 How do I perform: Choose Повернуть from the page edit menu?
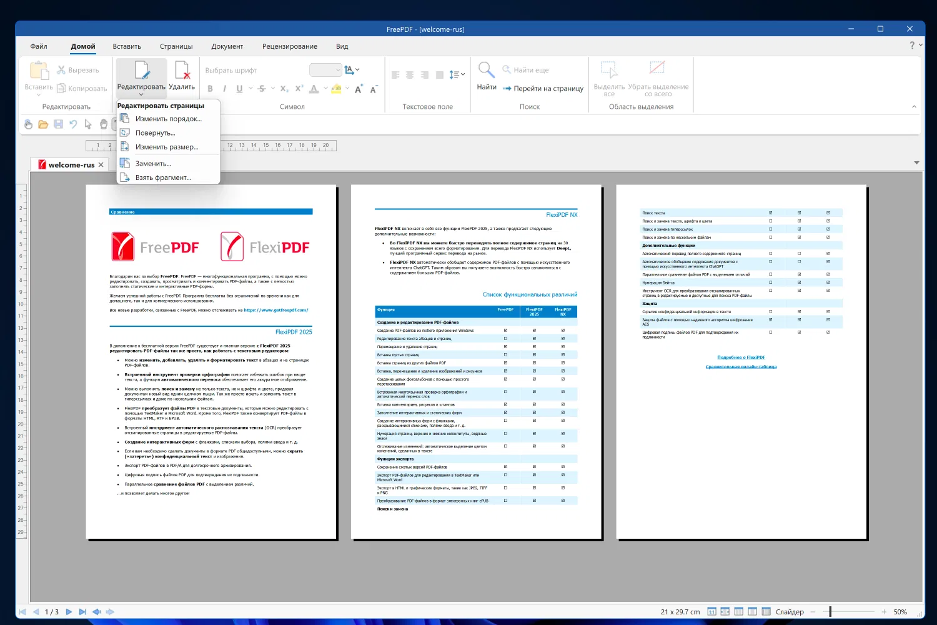tap(169, 133)
